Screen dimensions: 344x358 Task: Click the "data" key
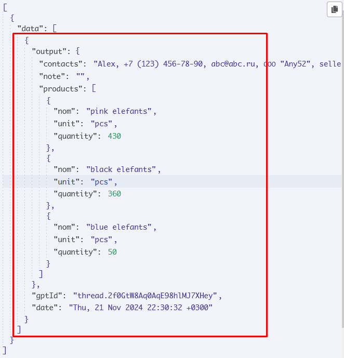30,29
